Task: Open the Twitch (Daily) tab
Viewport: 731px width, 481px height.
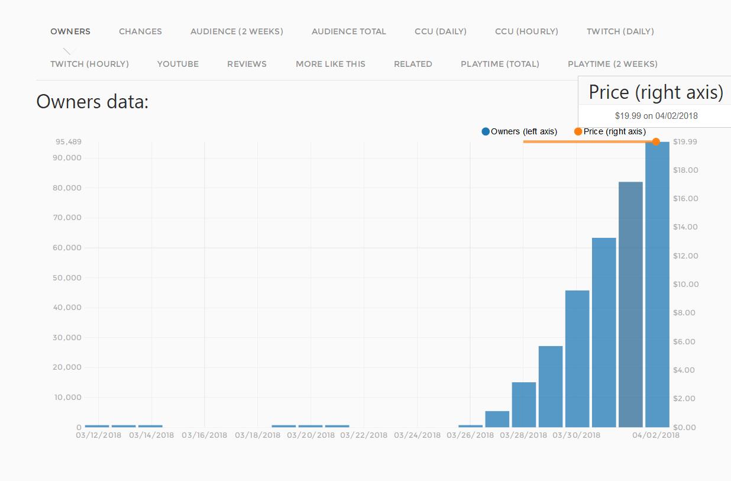Action: [620, 31]
